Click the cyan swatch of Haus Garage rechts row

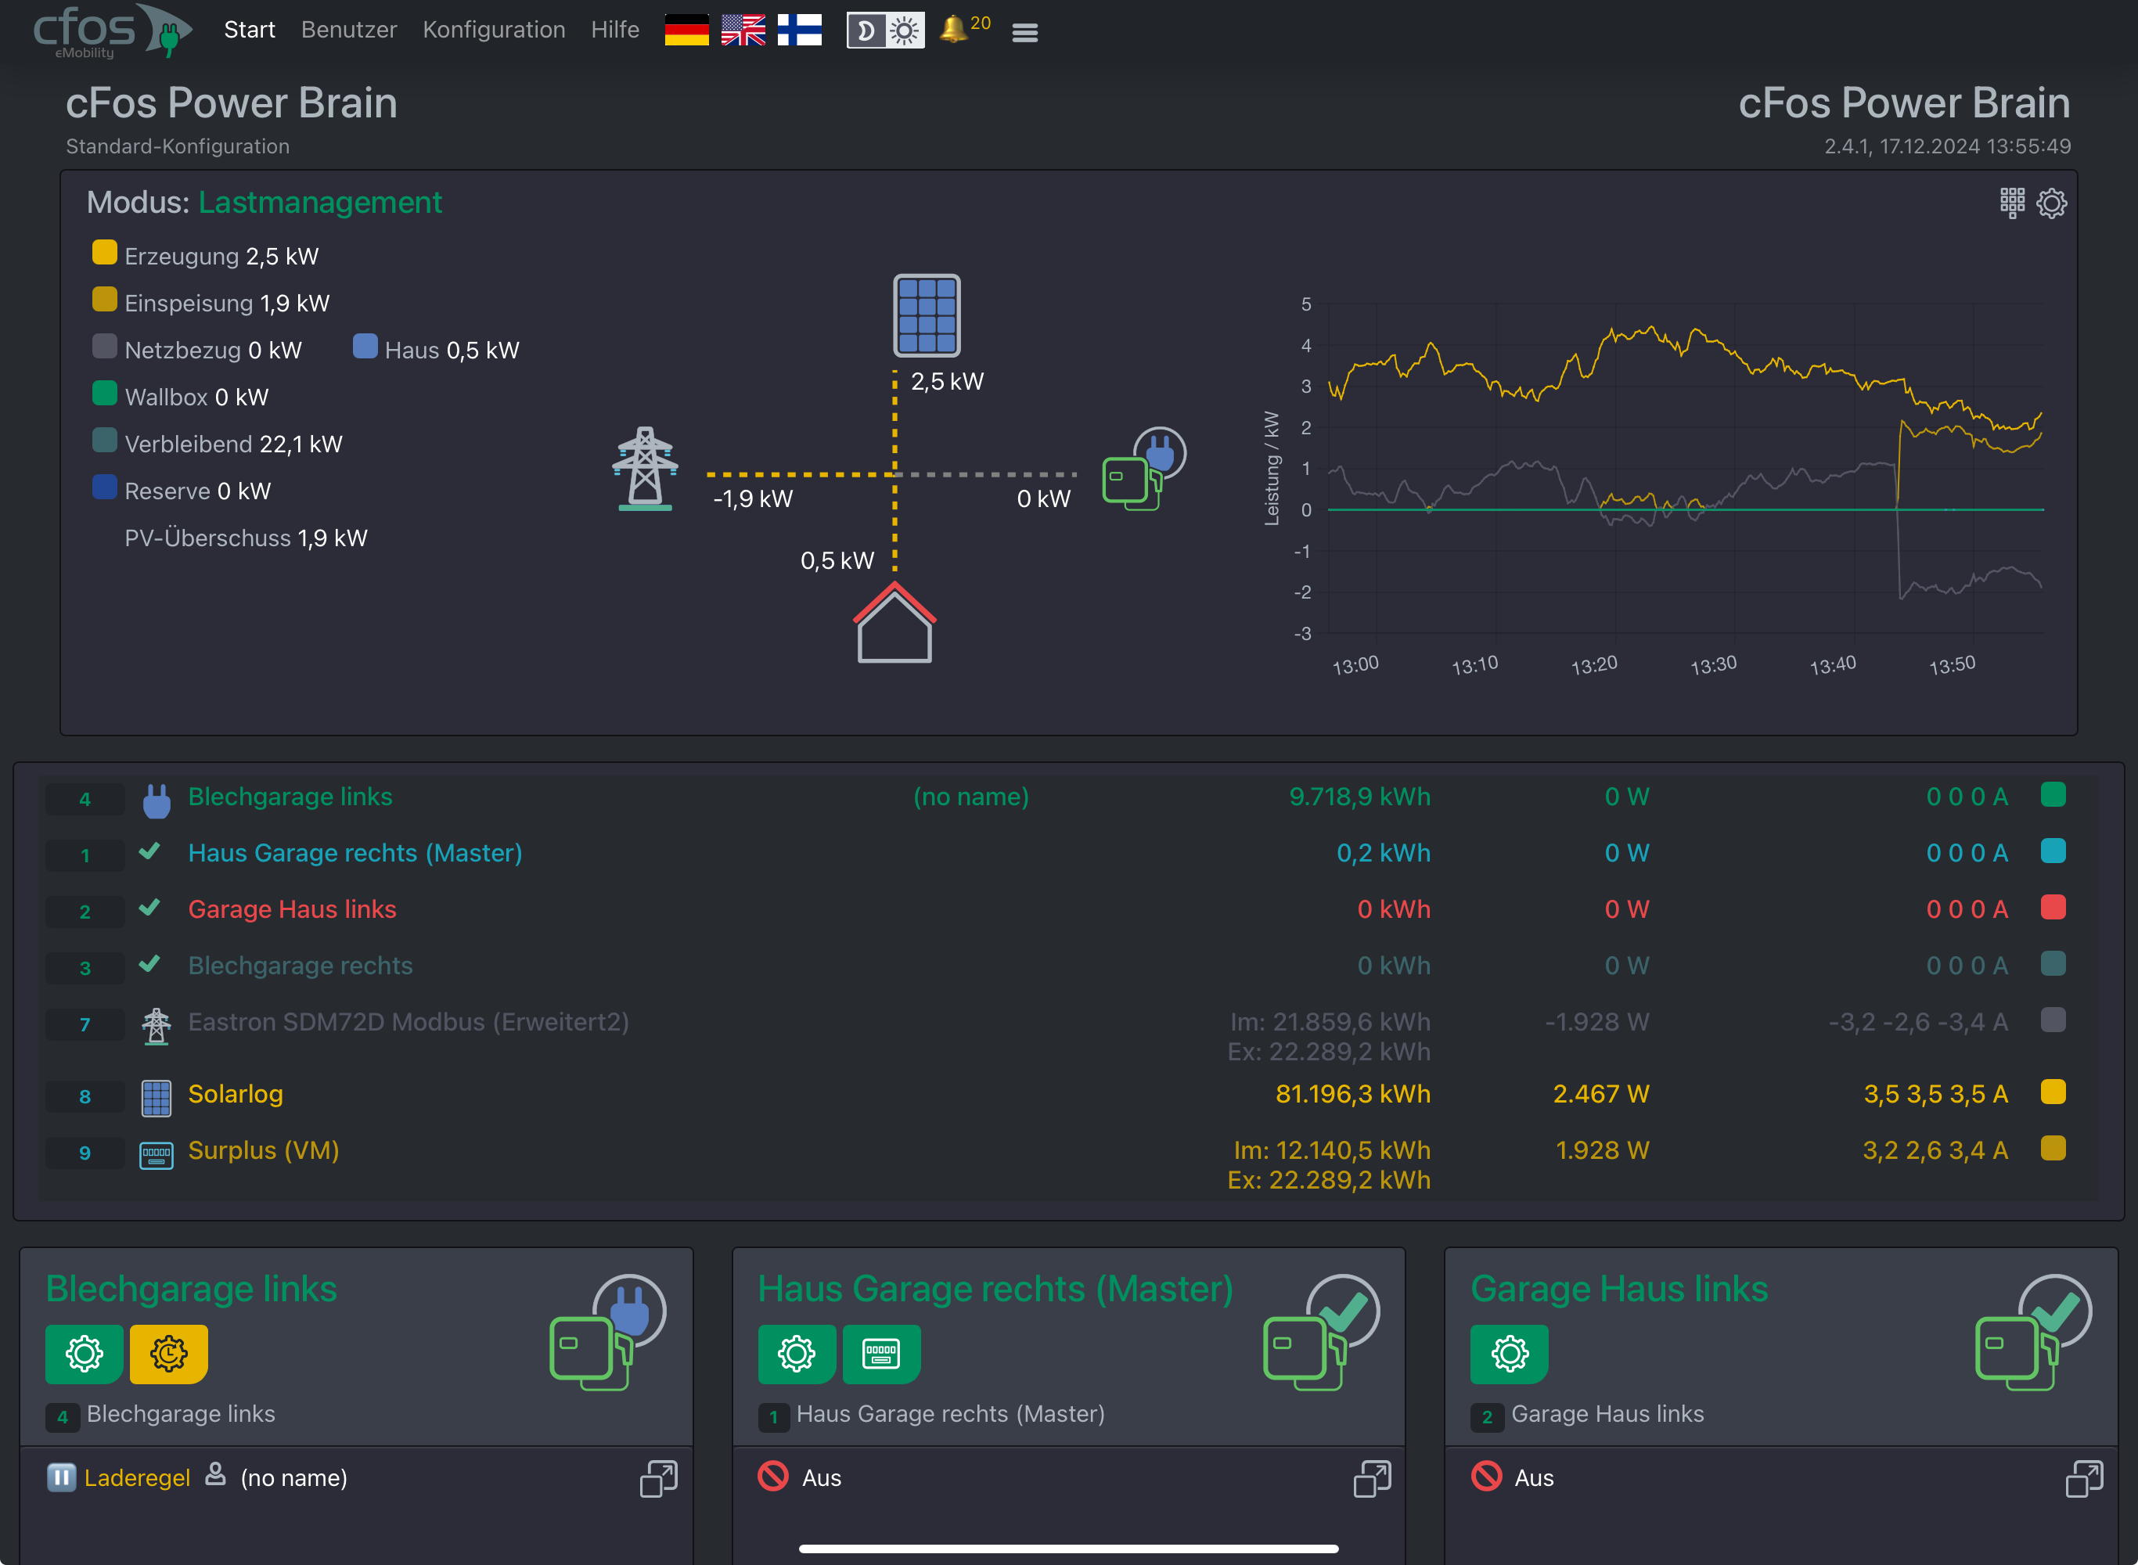2053,850
